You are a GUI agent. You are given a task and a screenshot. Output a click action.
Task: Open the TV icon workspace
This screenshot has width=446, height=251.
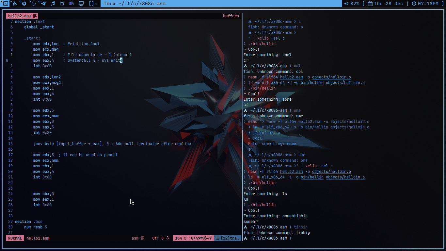[x=62, y=4]
